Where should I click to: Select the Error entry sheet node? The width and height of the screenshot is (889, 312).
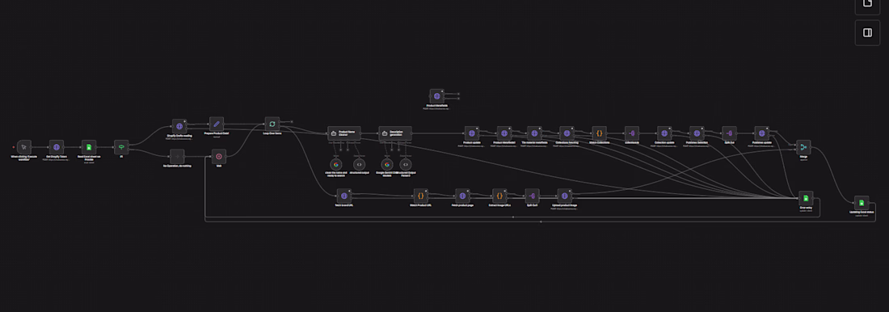(806, 199)
